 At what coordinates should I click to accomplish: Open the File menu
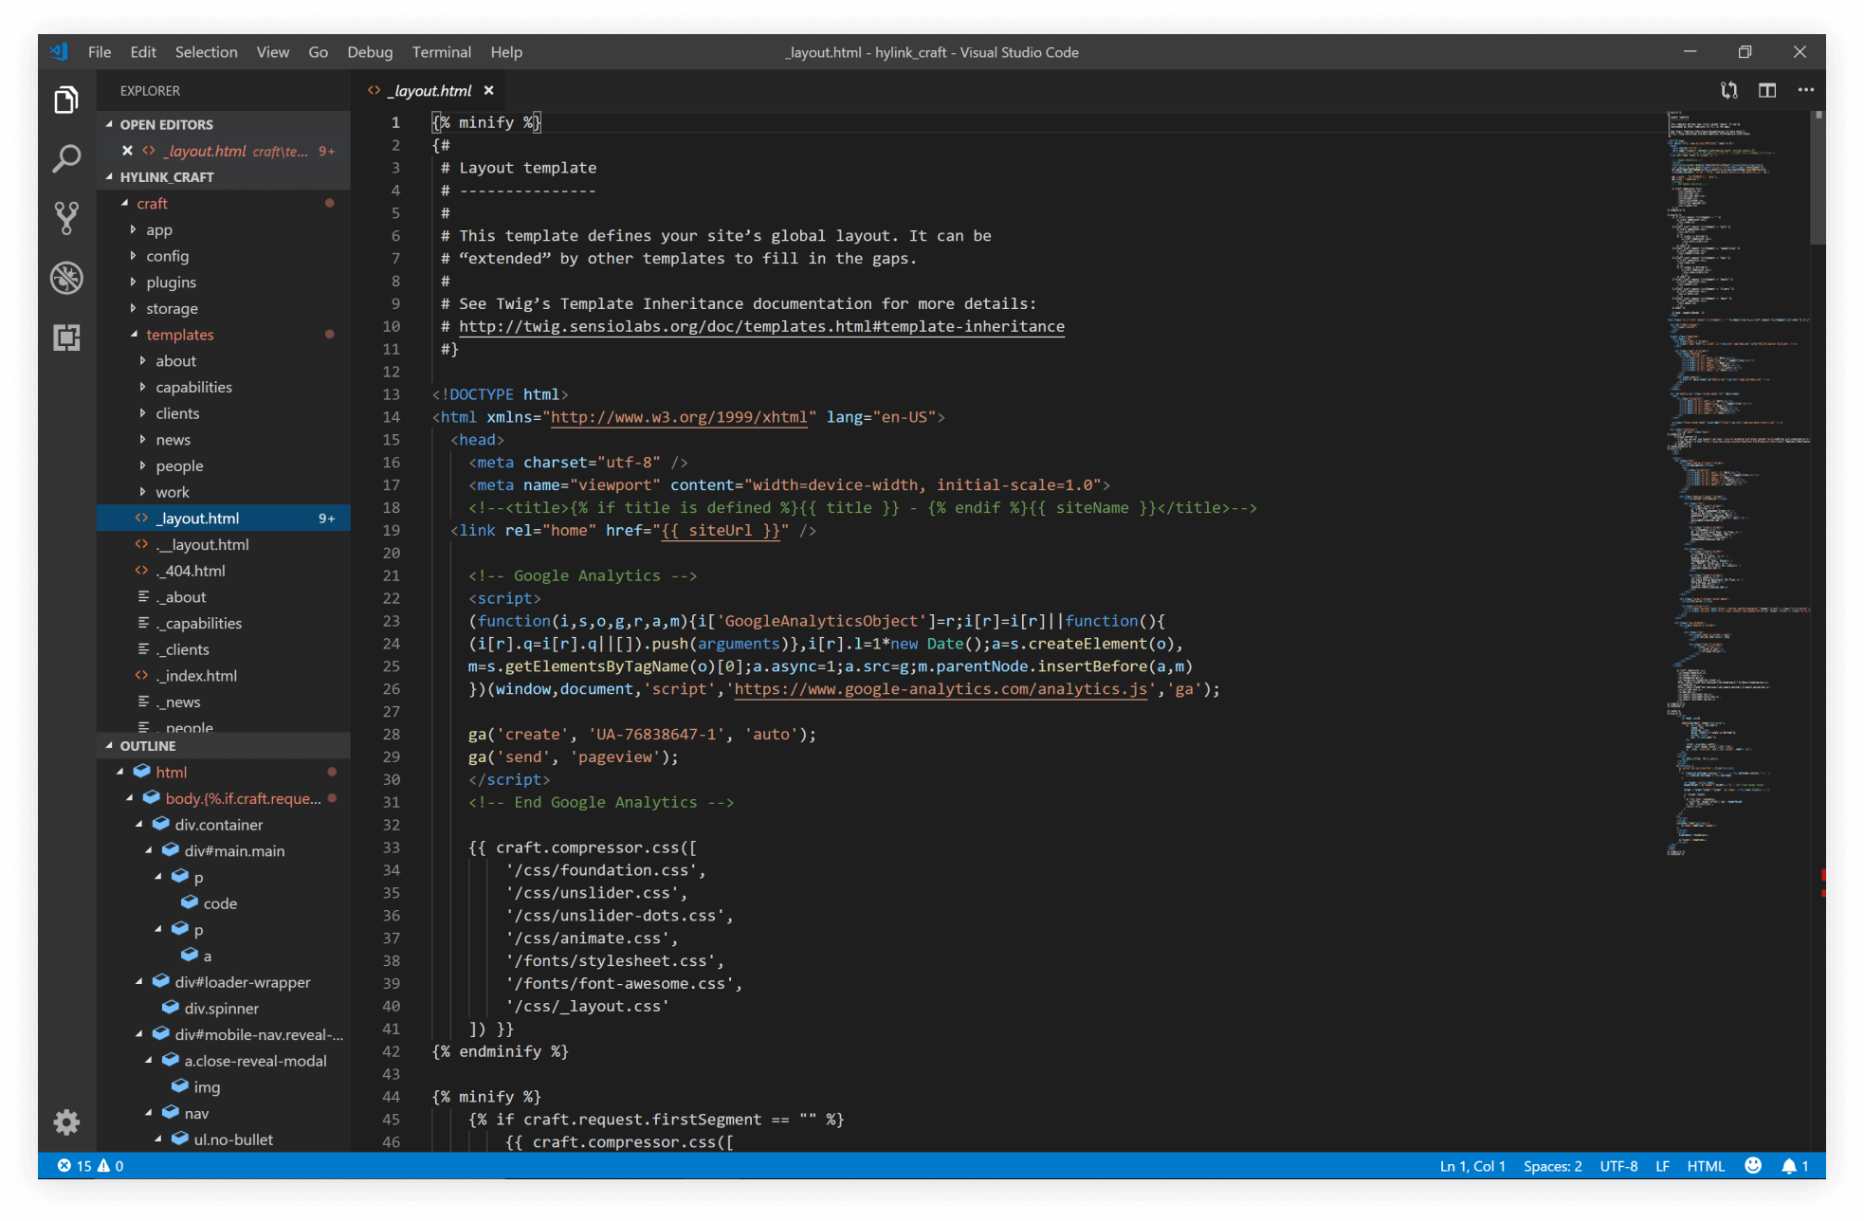click(x=100, y=52)
